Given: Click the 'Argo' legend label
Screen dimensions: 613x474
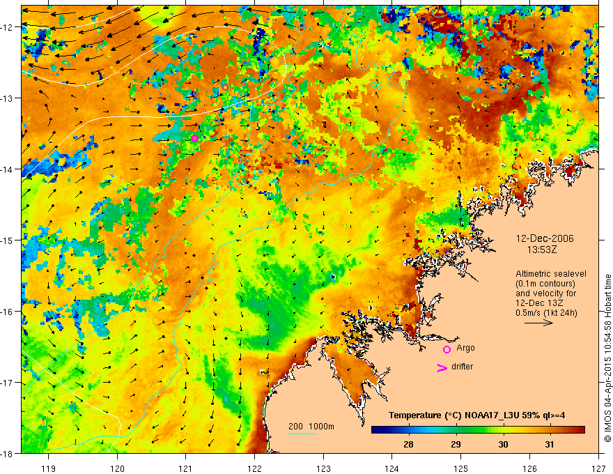Looking at the screenshot, I should 465,348.
